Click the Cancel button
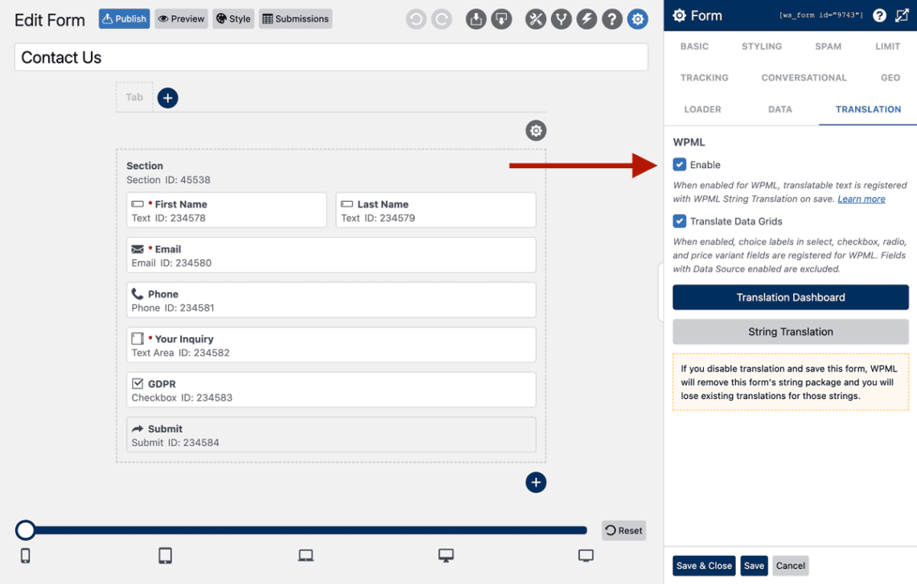This screenshot has height=584, width=917. pyautogui.click(x=791, y=565)
